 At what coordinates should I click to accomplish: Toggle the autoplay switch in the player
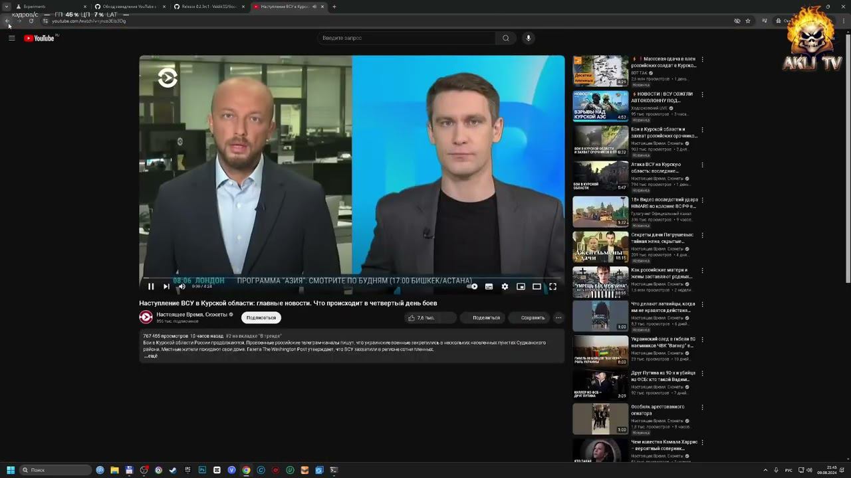[x=473, y=287]
